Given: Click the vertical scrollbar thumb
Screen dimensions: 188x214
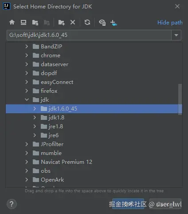Looking at the screenshot, I should pos(180,99).
